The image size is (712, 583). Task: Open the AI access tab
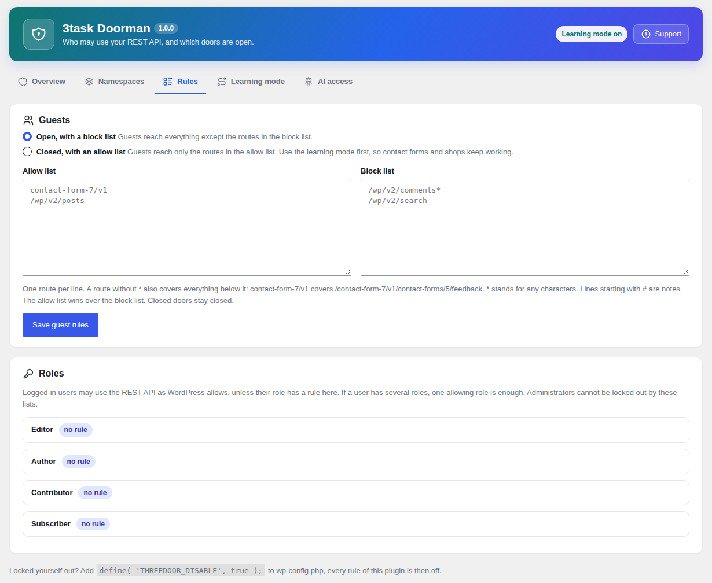(328, 82)
